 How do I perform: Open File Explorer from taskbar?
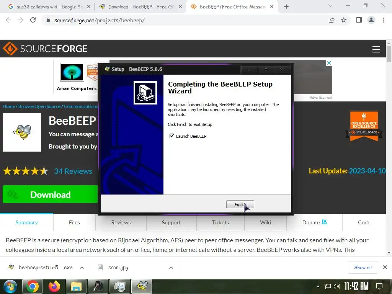[x=76, y=286]
